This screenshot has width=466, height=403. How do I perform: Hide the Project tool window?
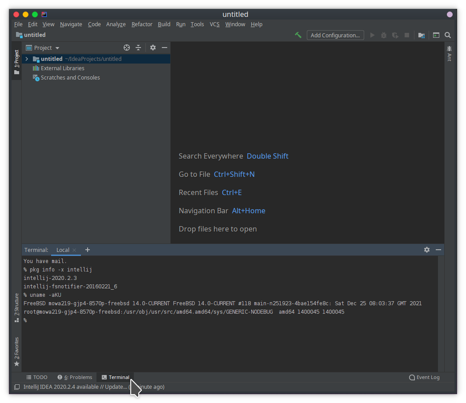pyautogui.click(x=165, y=48)
